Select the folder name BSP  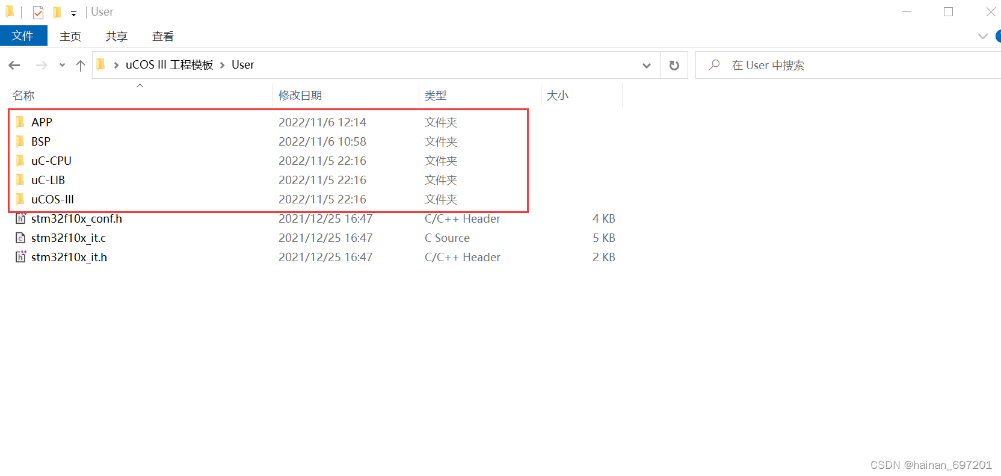click(41, 141)
